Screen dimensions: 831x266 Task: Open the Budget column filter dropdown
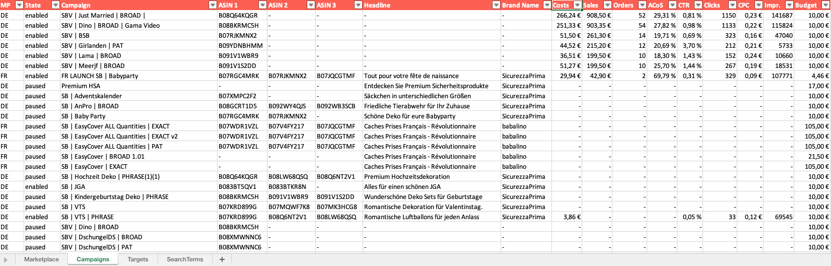(x=825, y=5)
